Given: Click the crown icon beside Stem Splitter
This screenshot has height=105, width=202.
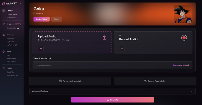Looking at the screenshot, I should pyautogui.click(x=18, y=28).
